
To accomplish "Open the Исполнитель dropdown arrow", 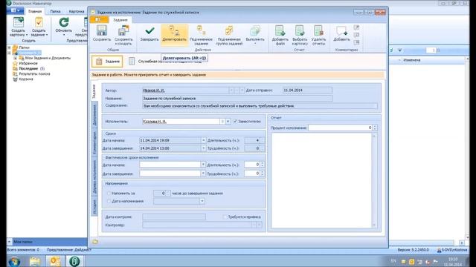I will click(228, 122).
